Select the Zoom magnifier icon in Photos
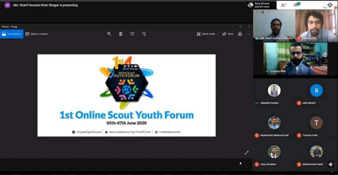The height and width of the screenshot is (175, 338). point(109,34)
